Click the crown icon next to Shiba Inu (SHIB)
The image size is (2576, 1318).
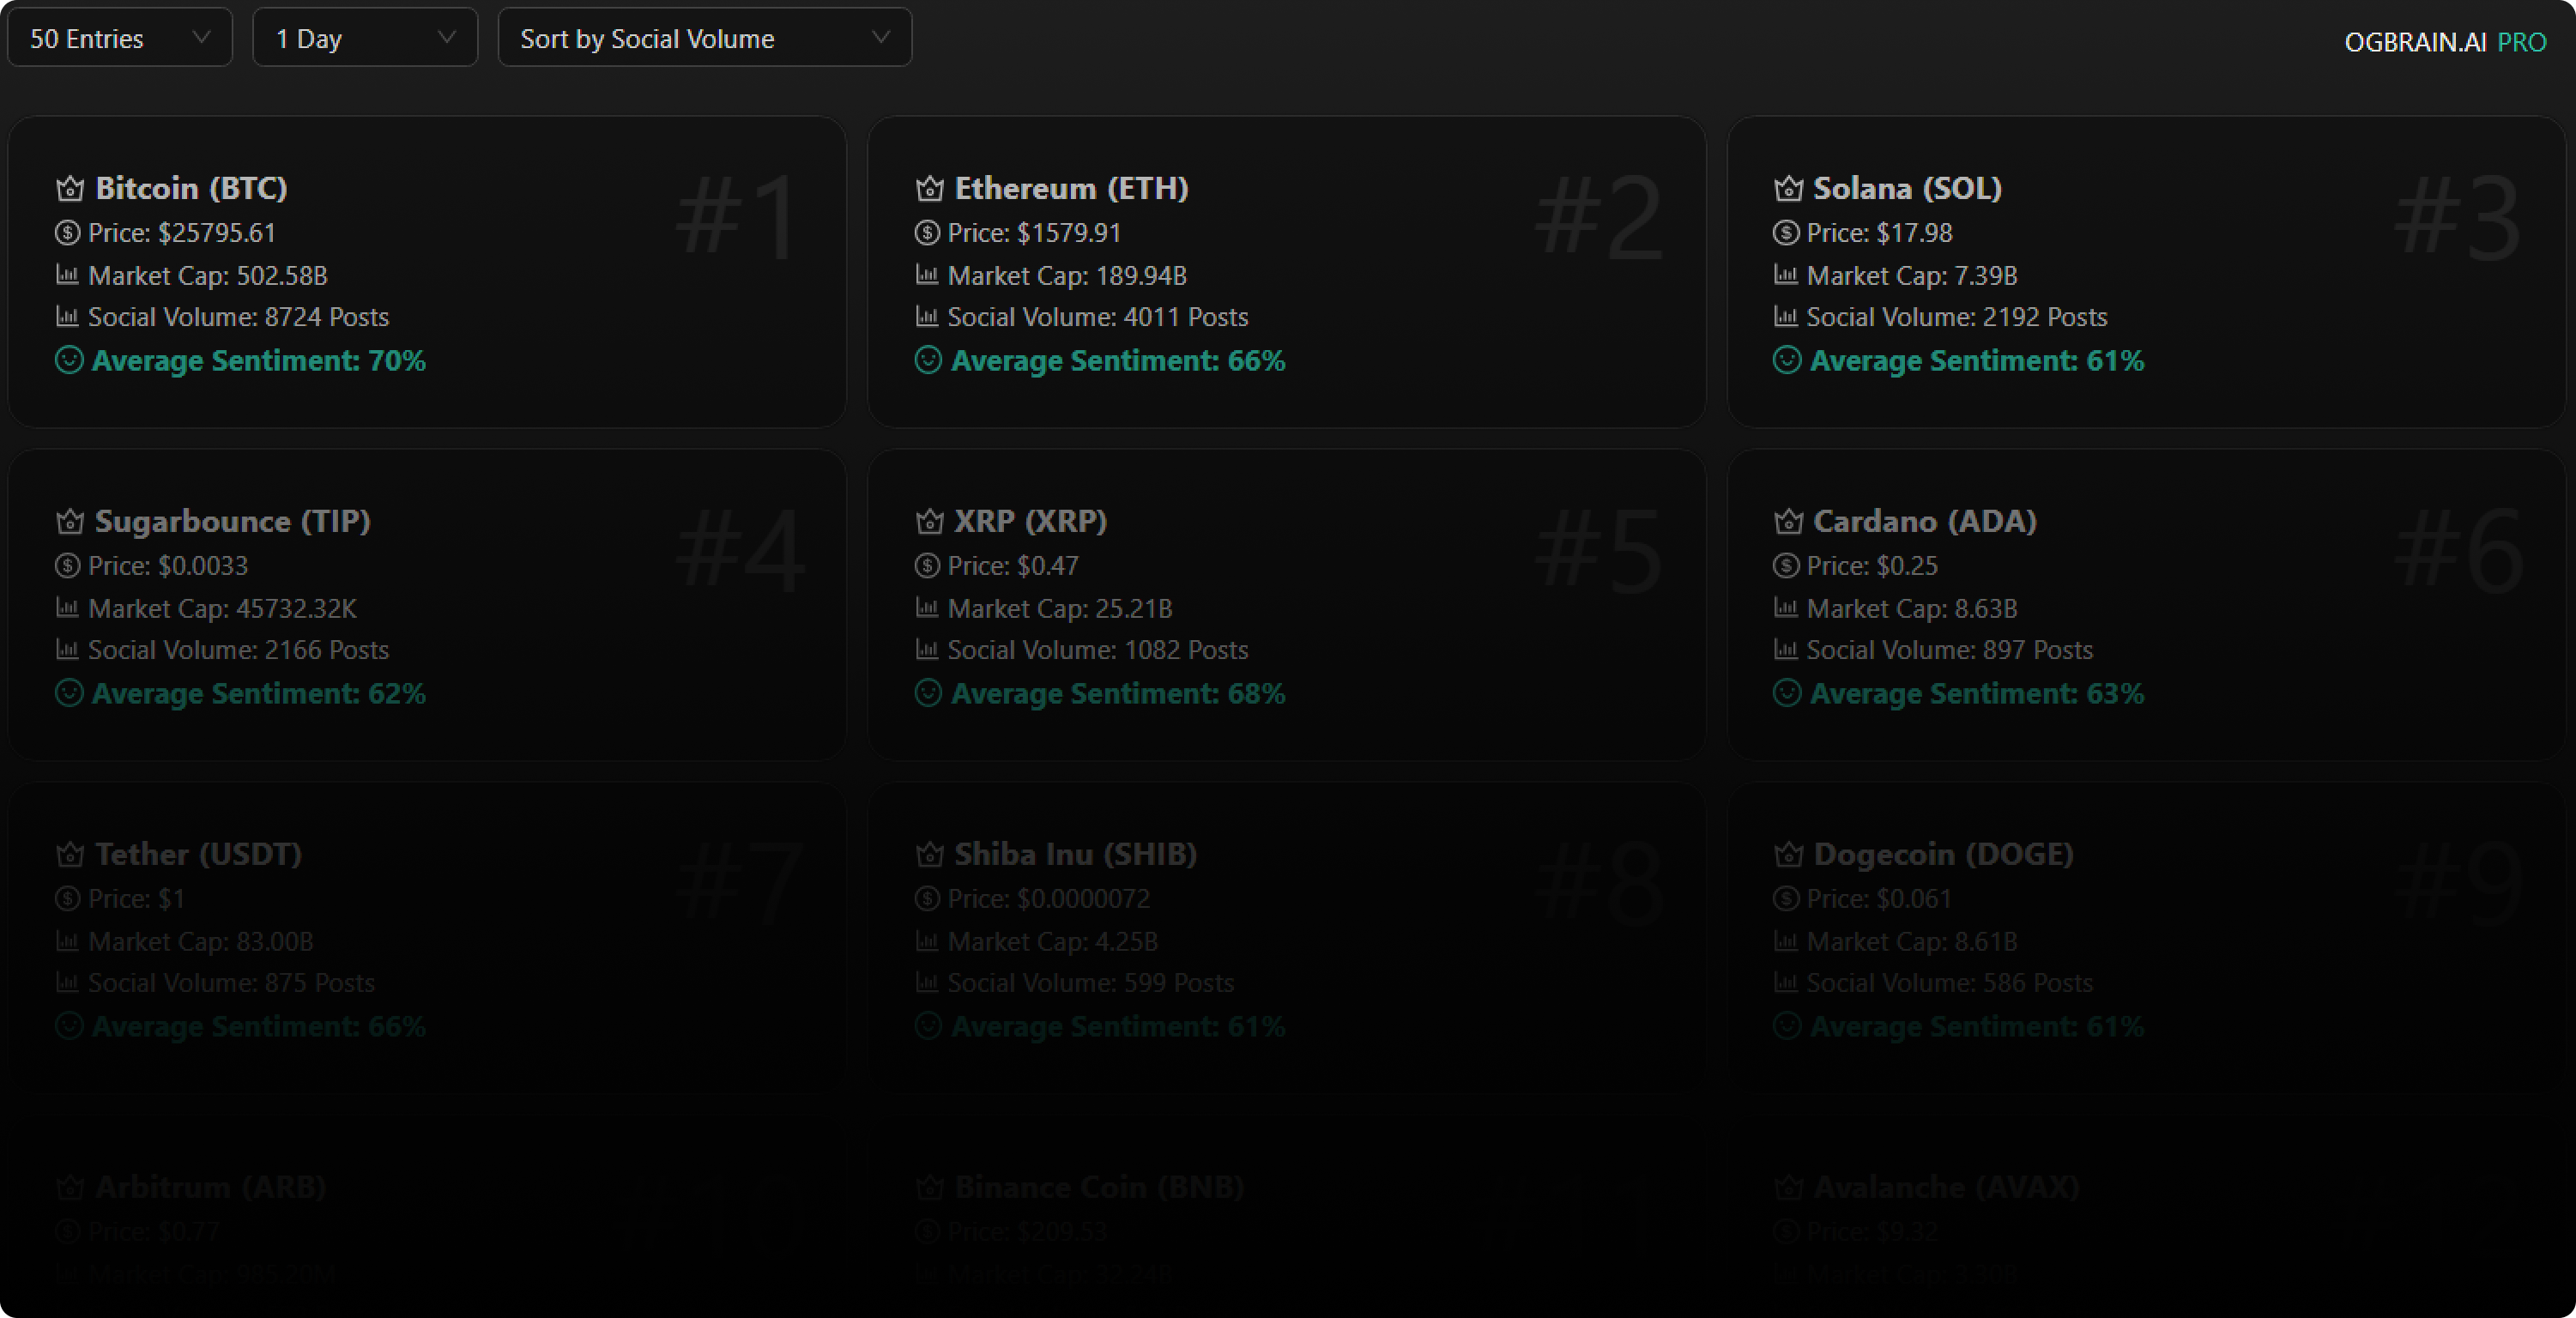click(x=929, y=854)
